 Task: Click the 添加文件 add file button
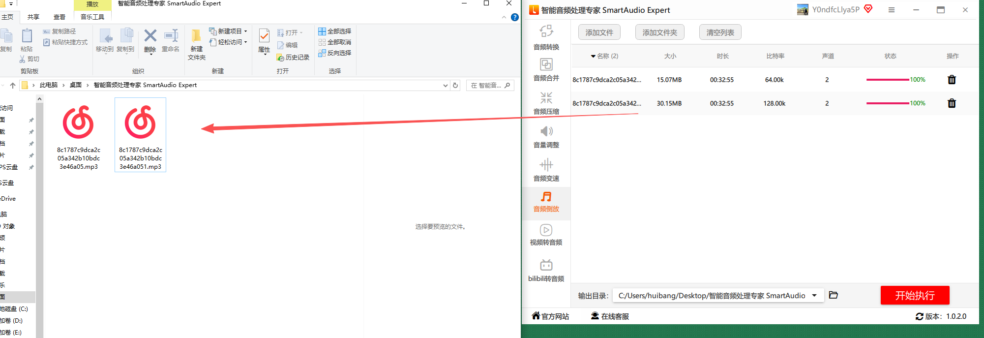click(599, 32)
